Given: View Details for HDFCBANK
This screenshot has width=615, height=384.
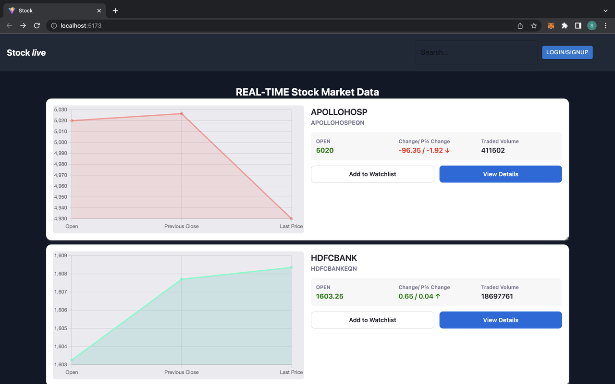Looking at the screenshot, I should pos(501,320).
